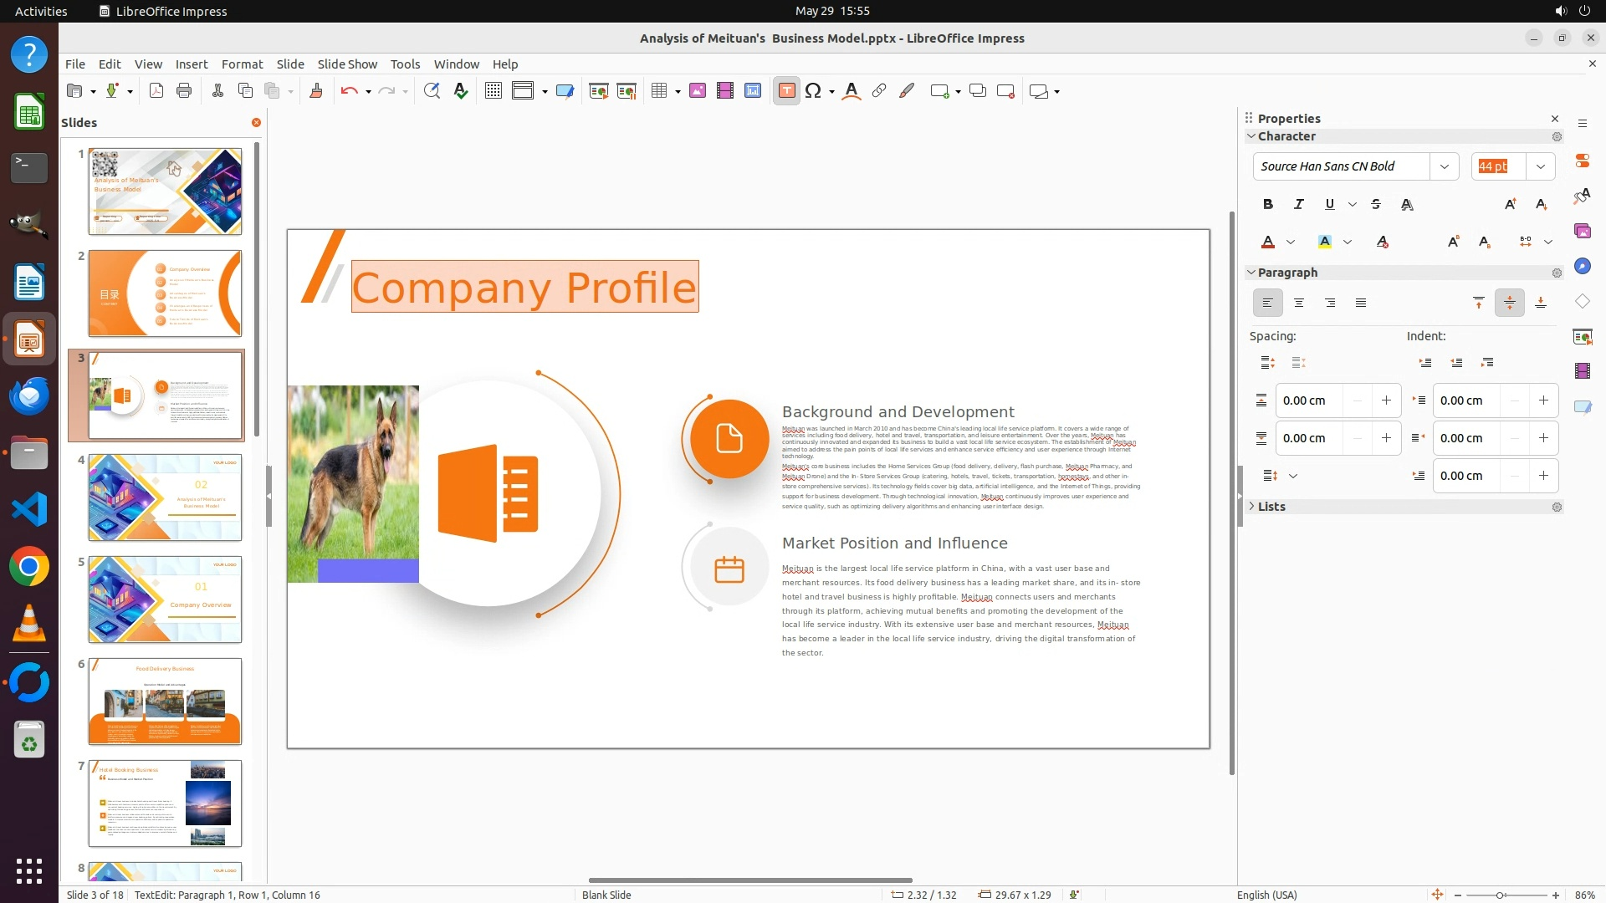Open the font size dropdown arrow
This screenshot has width=1606, height=903.
[x=1541, y=166]
